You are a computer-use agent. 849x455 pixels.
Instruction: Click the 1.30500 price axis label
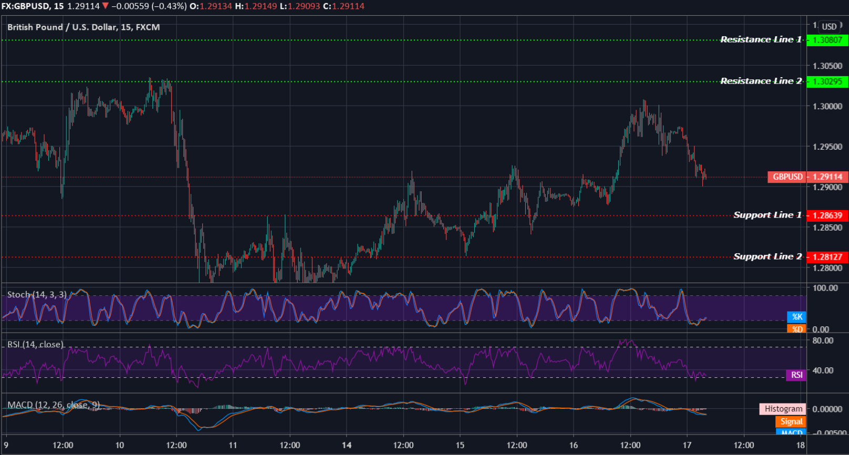click(827, 66)
